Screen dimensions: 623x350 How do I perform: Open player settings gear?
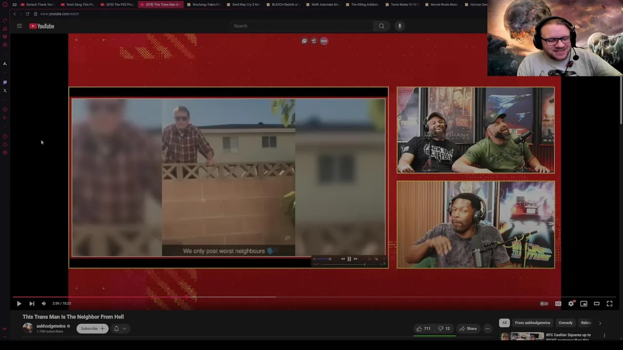pos(571,303)
